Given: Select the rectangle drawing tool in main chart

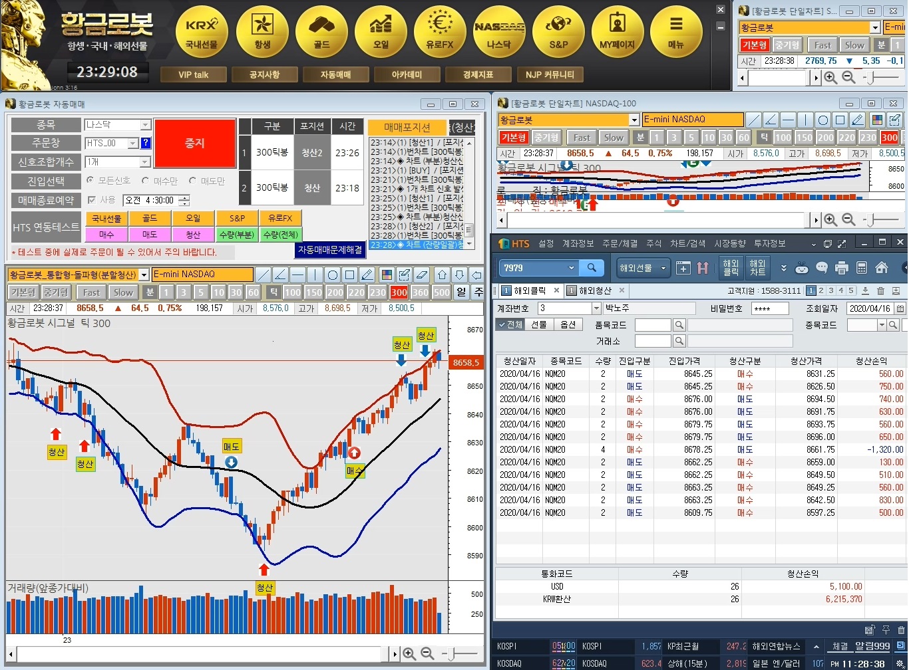Looking at the screenshot, I should pyautogui.click(x=350, y=275).
